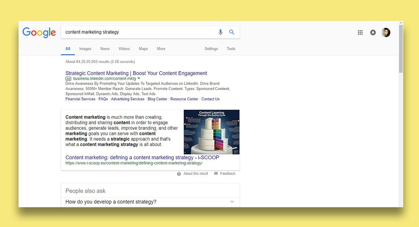Image resolution: width=419 pixels, height=227 pixels.
Task: Open the Strategic Content Marketing ad link
Action: pos(136,73)
